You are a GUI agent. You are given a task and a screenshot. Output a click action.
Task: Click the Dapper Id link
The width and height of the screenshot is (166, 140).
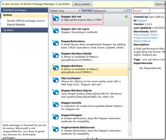(142, 21)
